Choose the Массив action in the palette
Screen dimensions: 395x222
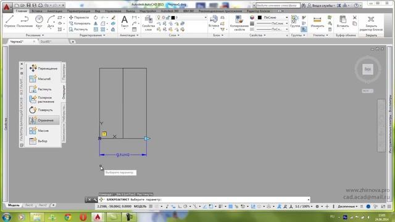pyautogui.click(x=43, y=131)
